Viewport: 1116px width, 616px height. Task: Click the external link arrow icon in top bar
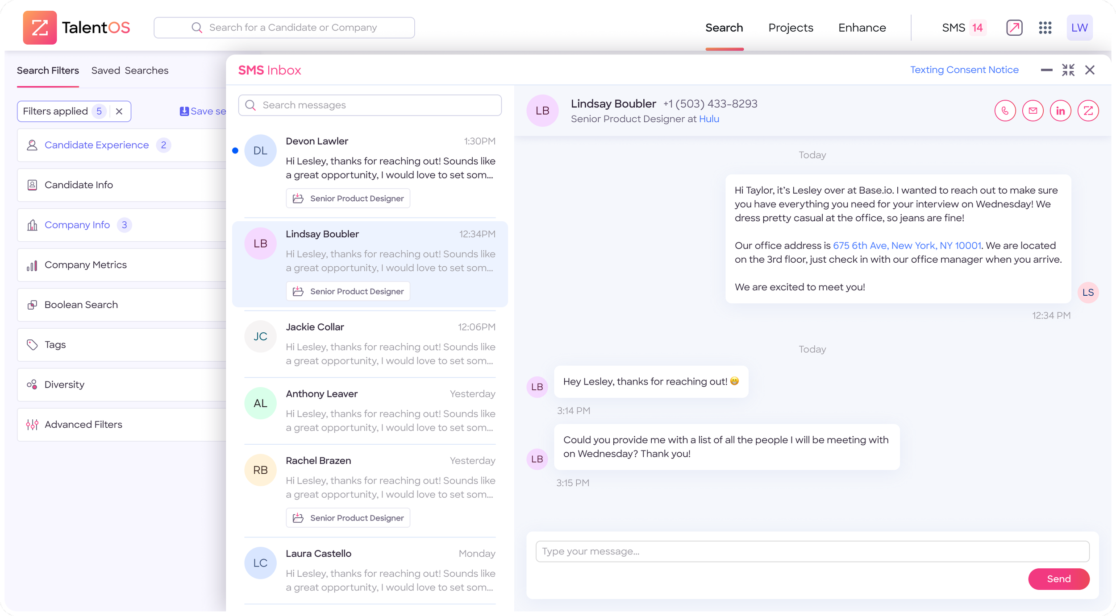pyautogui.click(x=1014, y=28)
